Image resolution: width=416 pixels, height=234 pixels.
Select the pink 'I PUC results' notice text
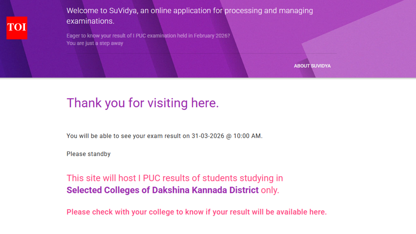pyautogui.click(x=175, y=178)
